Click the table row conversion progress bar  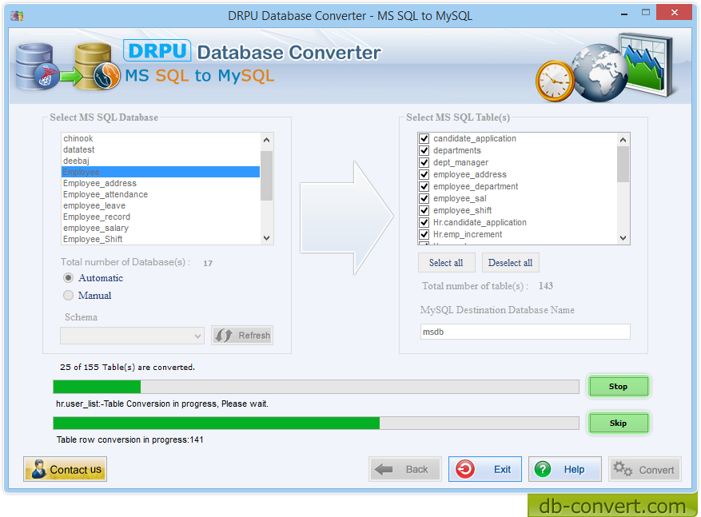[x=316, y=424]
